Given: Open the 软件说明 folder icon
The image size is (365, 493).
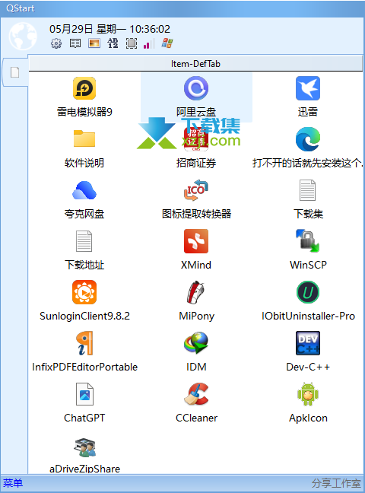Looking at the screenshot, I should [84, 138].
